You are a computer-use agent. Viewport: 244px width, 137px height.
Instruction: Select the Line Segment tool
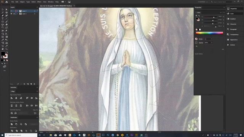[x=6, y=19]
